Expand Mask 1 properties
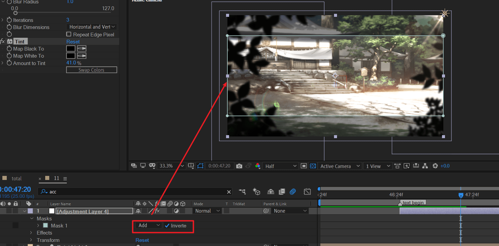The width and height of the screenshot is (499, 246). pyautogui.click(x=38, y=226)
